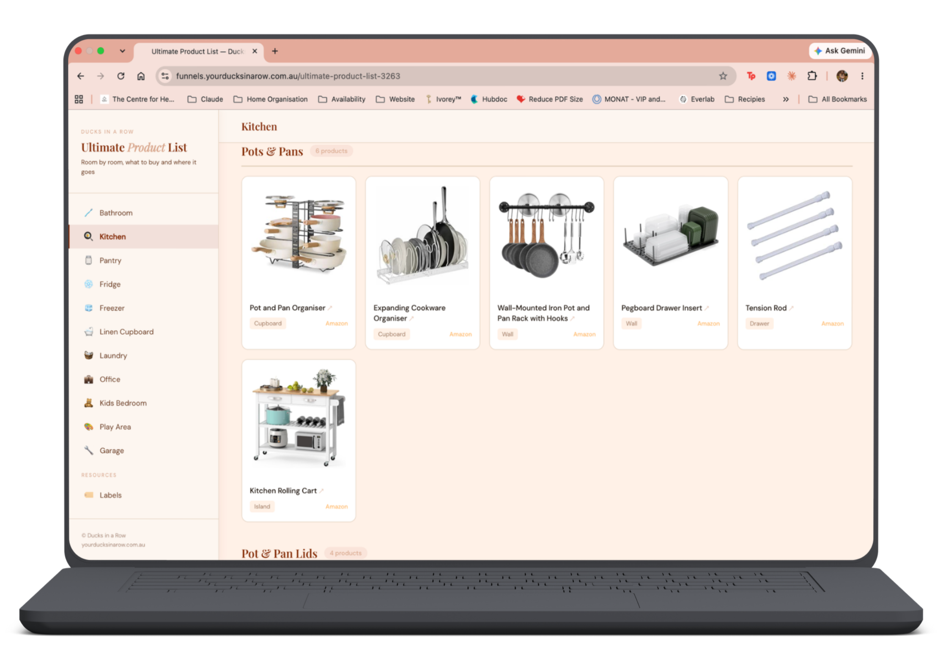Open Laundry section in sidebar
The height and width of the screenshot is (671, 943).
click(144, 356)
